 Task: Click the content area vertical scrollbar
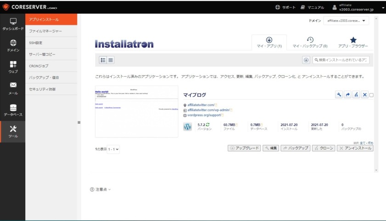(x=376, y=94)
